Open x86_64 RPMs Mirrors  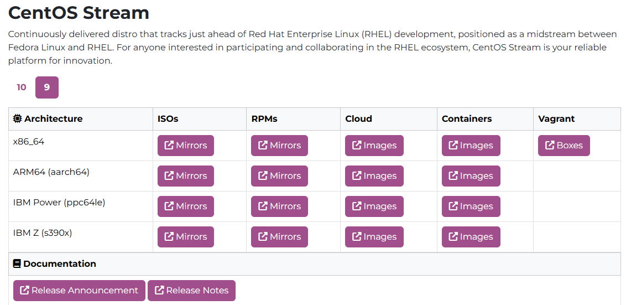click(x=279, y=146)
